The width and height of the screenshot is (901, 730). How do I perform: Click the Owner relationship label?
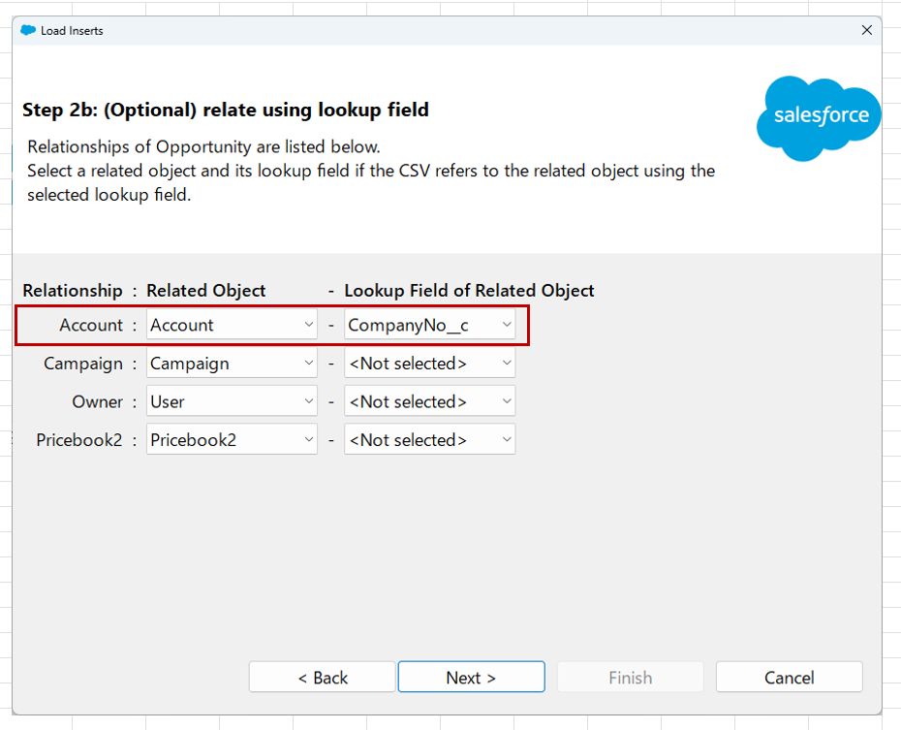pyautogui.click(x=97, y=401)
